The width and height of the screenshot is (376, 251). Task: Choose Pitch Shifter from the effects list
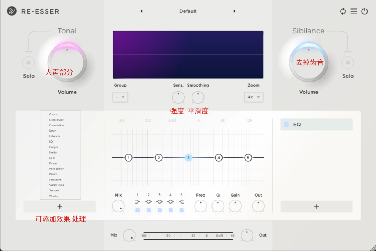pyautogui.click(x=56, y=169)
